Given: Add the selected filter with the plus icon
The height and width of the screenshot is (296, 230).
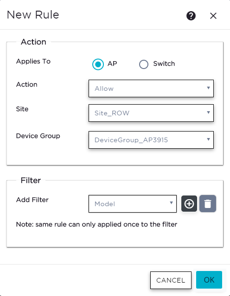Looking at the screenshot, I should (189, 204).
